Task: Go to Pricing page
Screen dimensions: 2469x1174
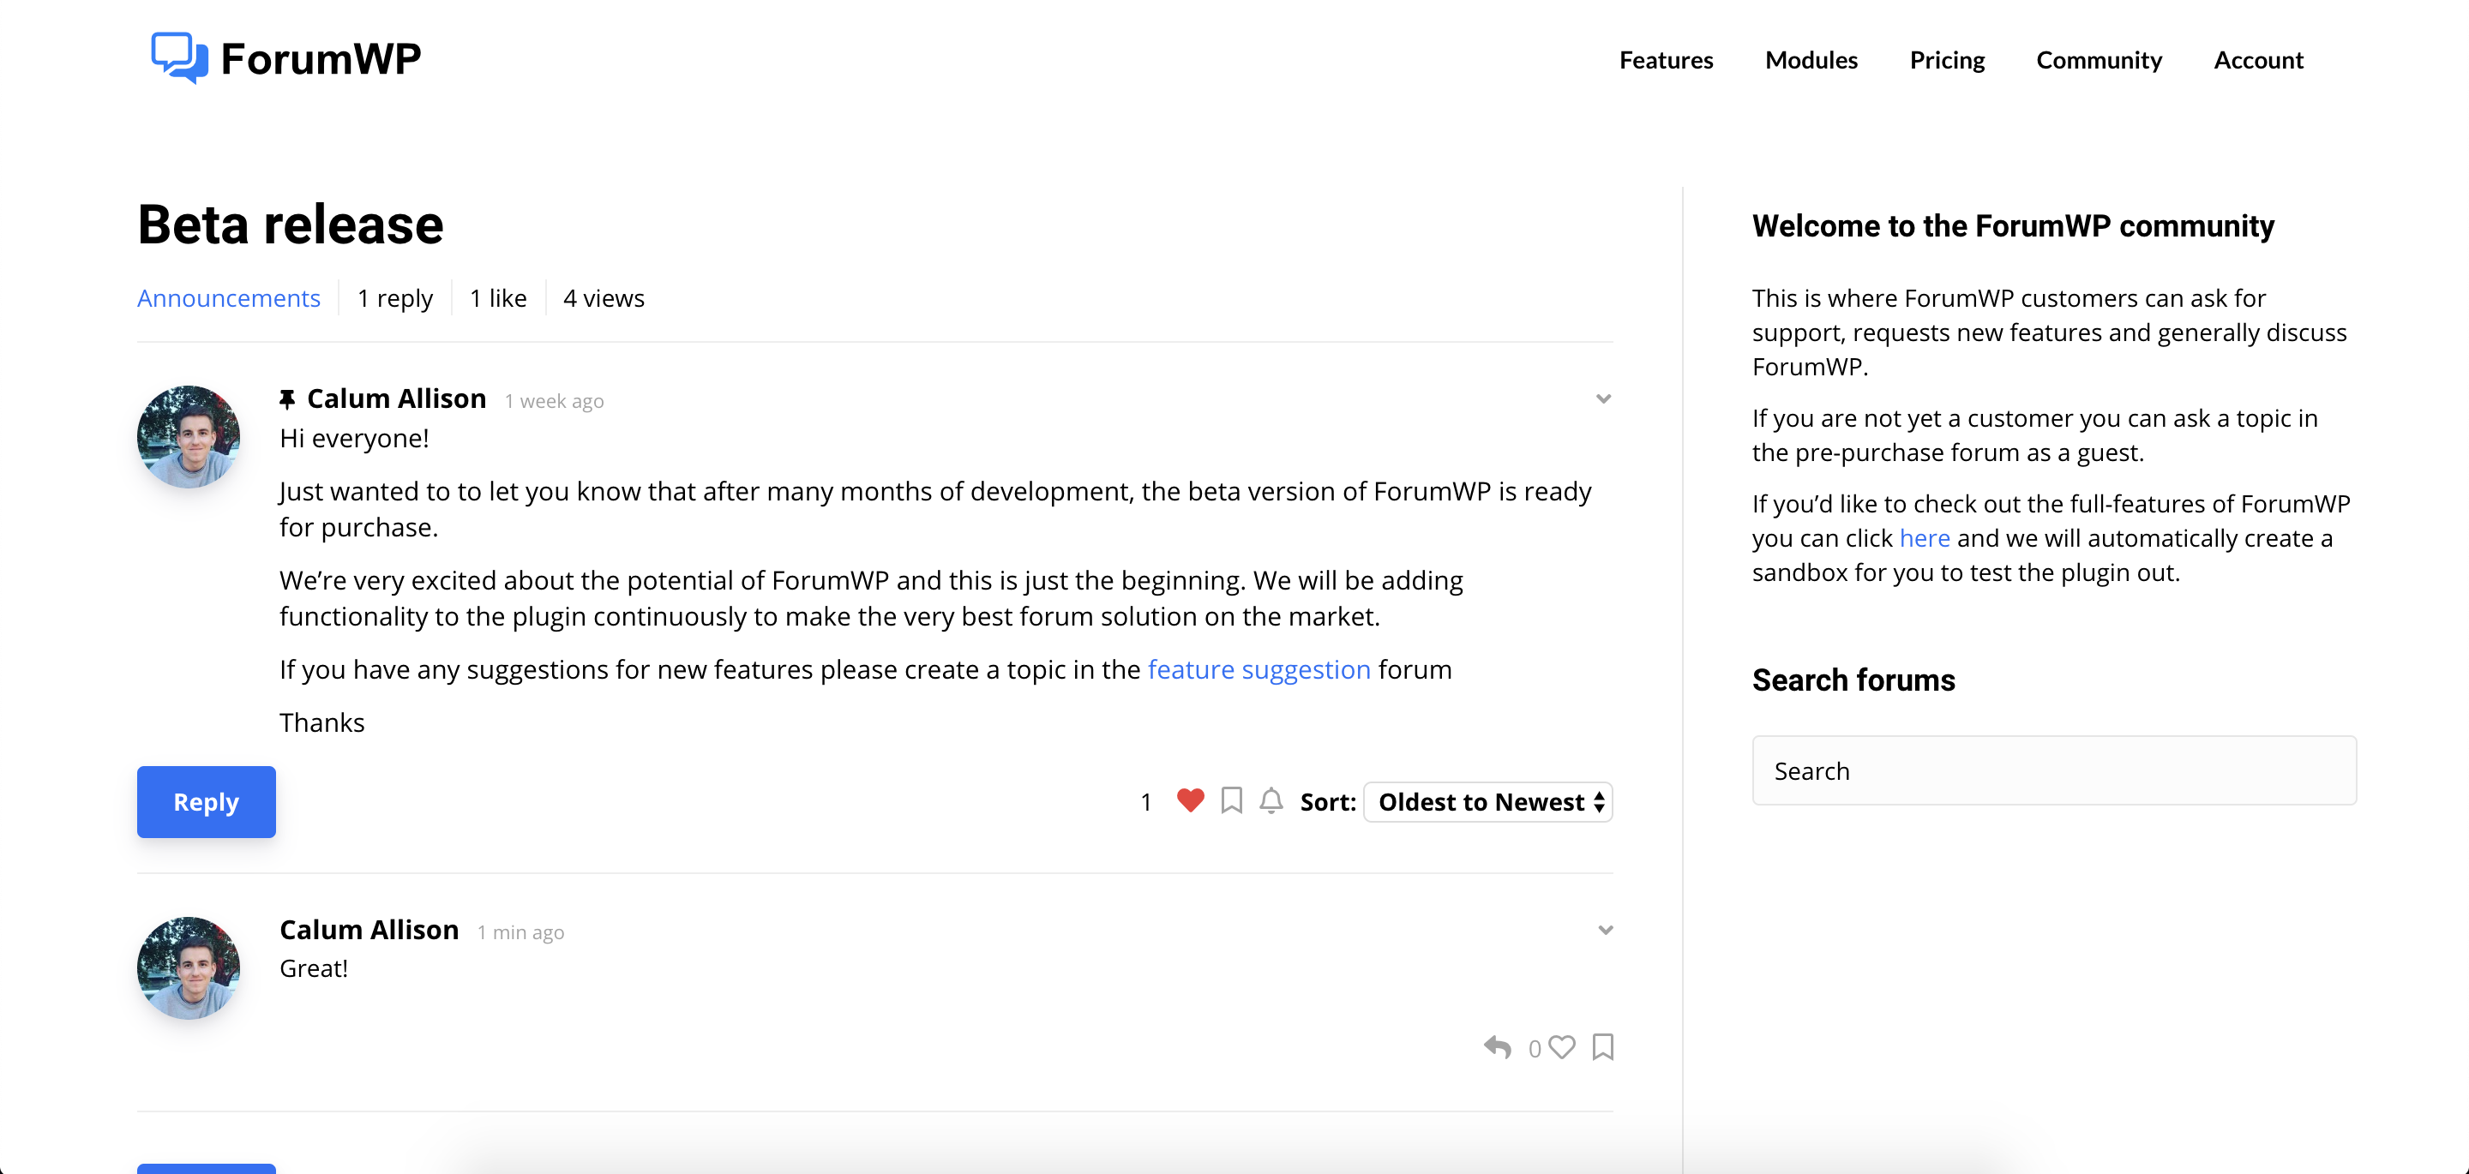Action: point(1947,59)
